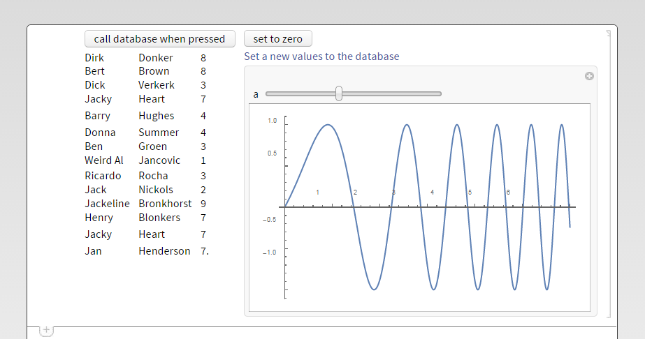Viewport: 645px width, 339px height.
Task: Click the 'Ricardo' first name entry
Action: coord(103,176)
